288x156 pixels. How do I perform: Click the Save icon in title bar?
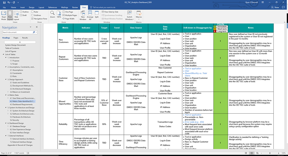(x=4, y=2)
